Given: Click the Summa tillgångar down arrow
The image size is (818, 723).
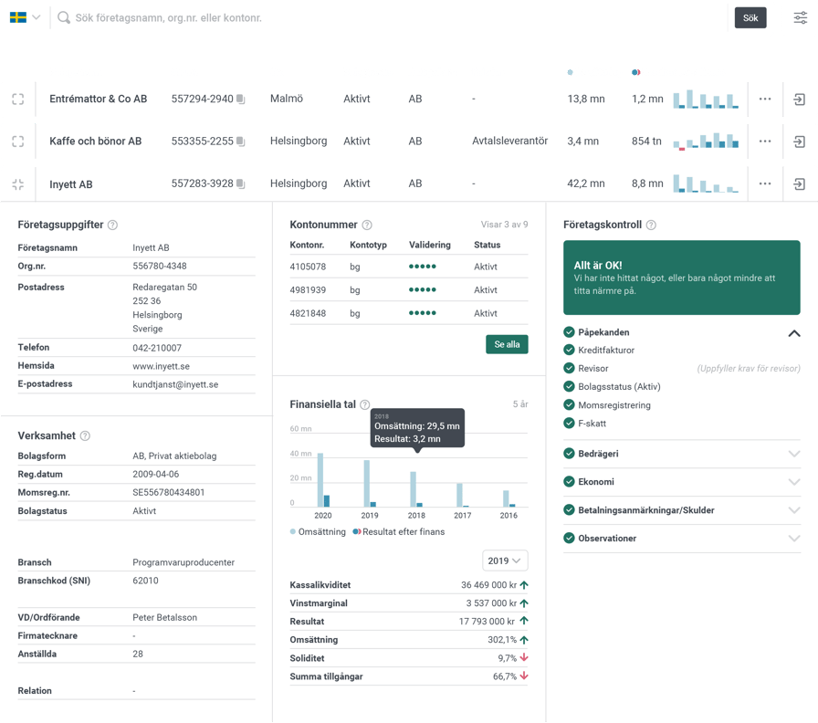Looking at the screenshot, I should [524, 676].
